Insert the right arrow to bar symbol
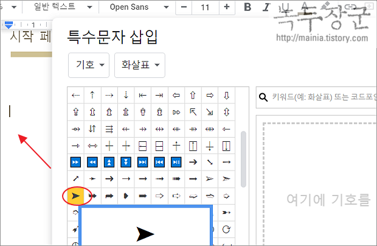The image size is (377, 246). pos(159,96)
